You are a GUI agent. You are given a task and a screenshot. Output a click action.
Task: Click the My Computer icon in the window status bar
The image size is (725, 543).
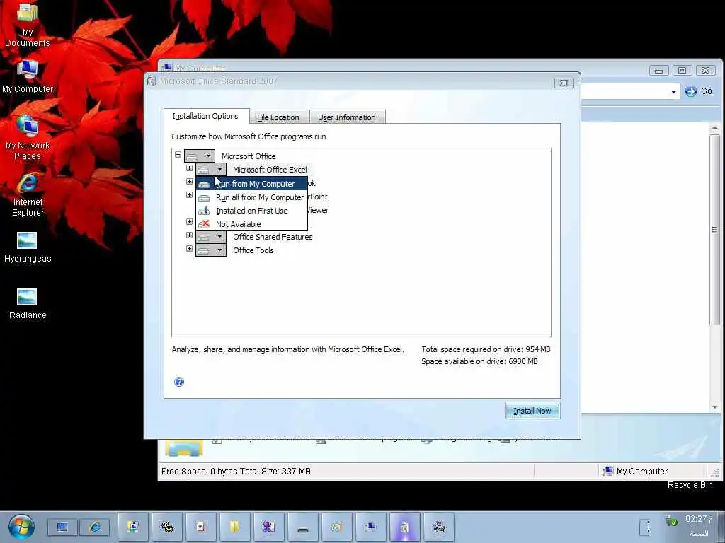pos(607,471)
